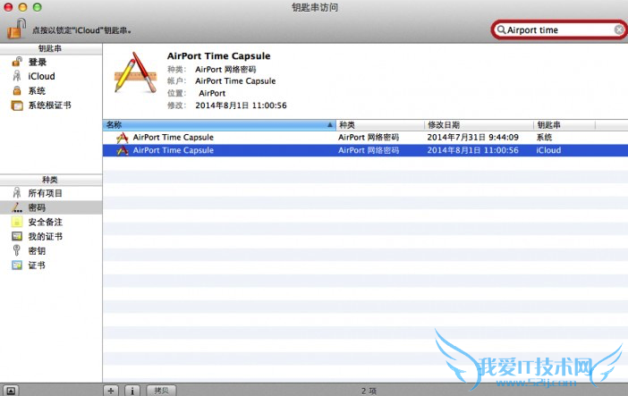Click the locked padlock icon beside 系统
The width and height of the screenshot is (628, 396).
(x=17, y=90)
